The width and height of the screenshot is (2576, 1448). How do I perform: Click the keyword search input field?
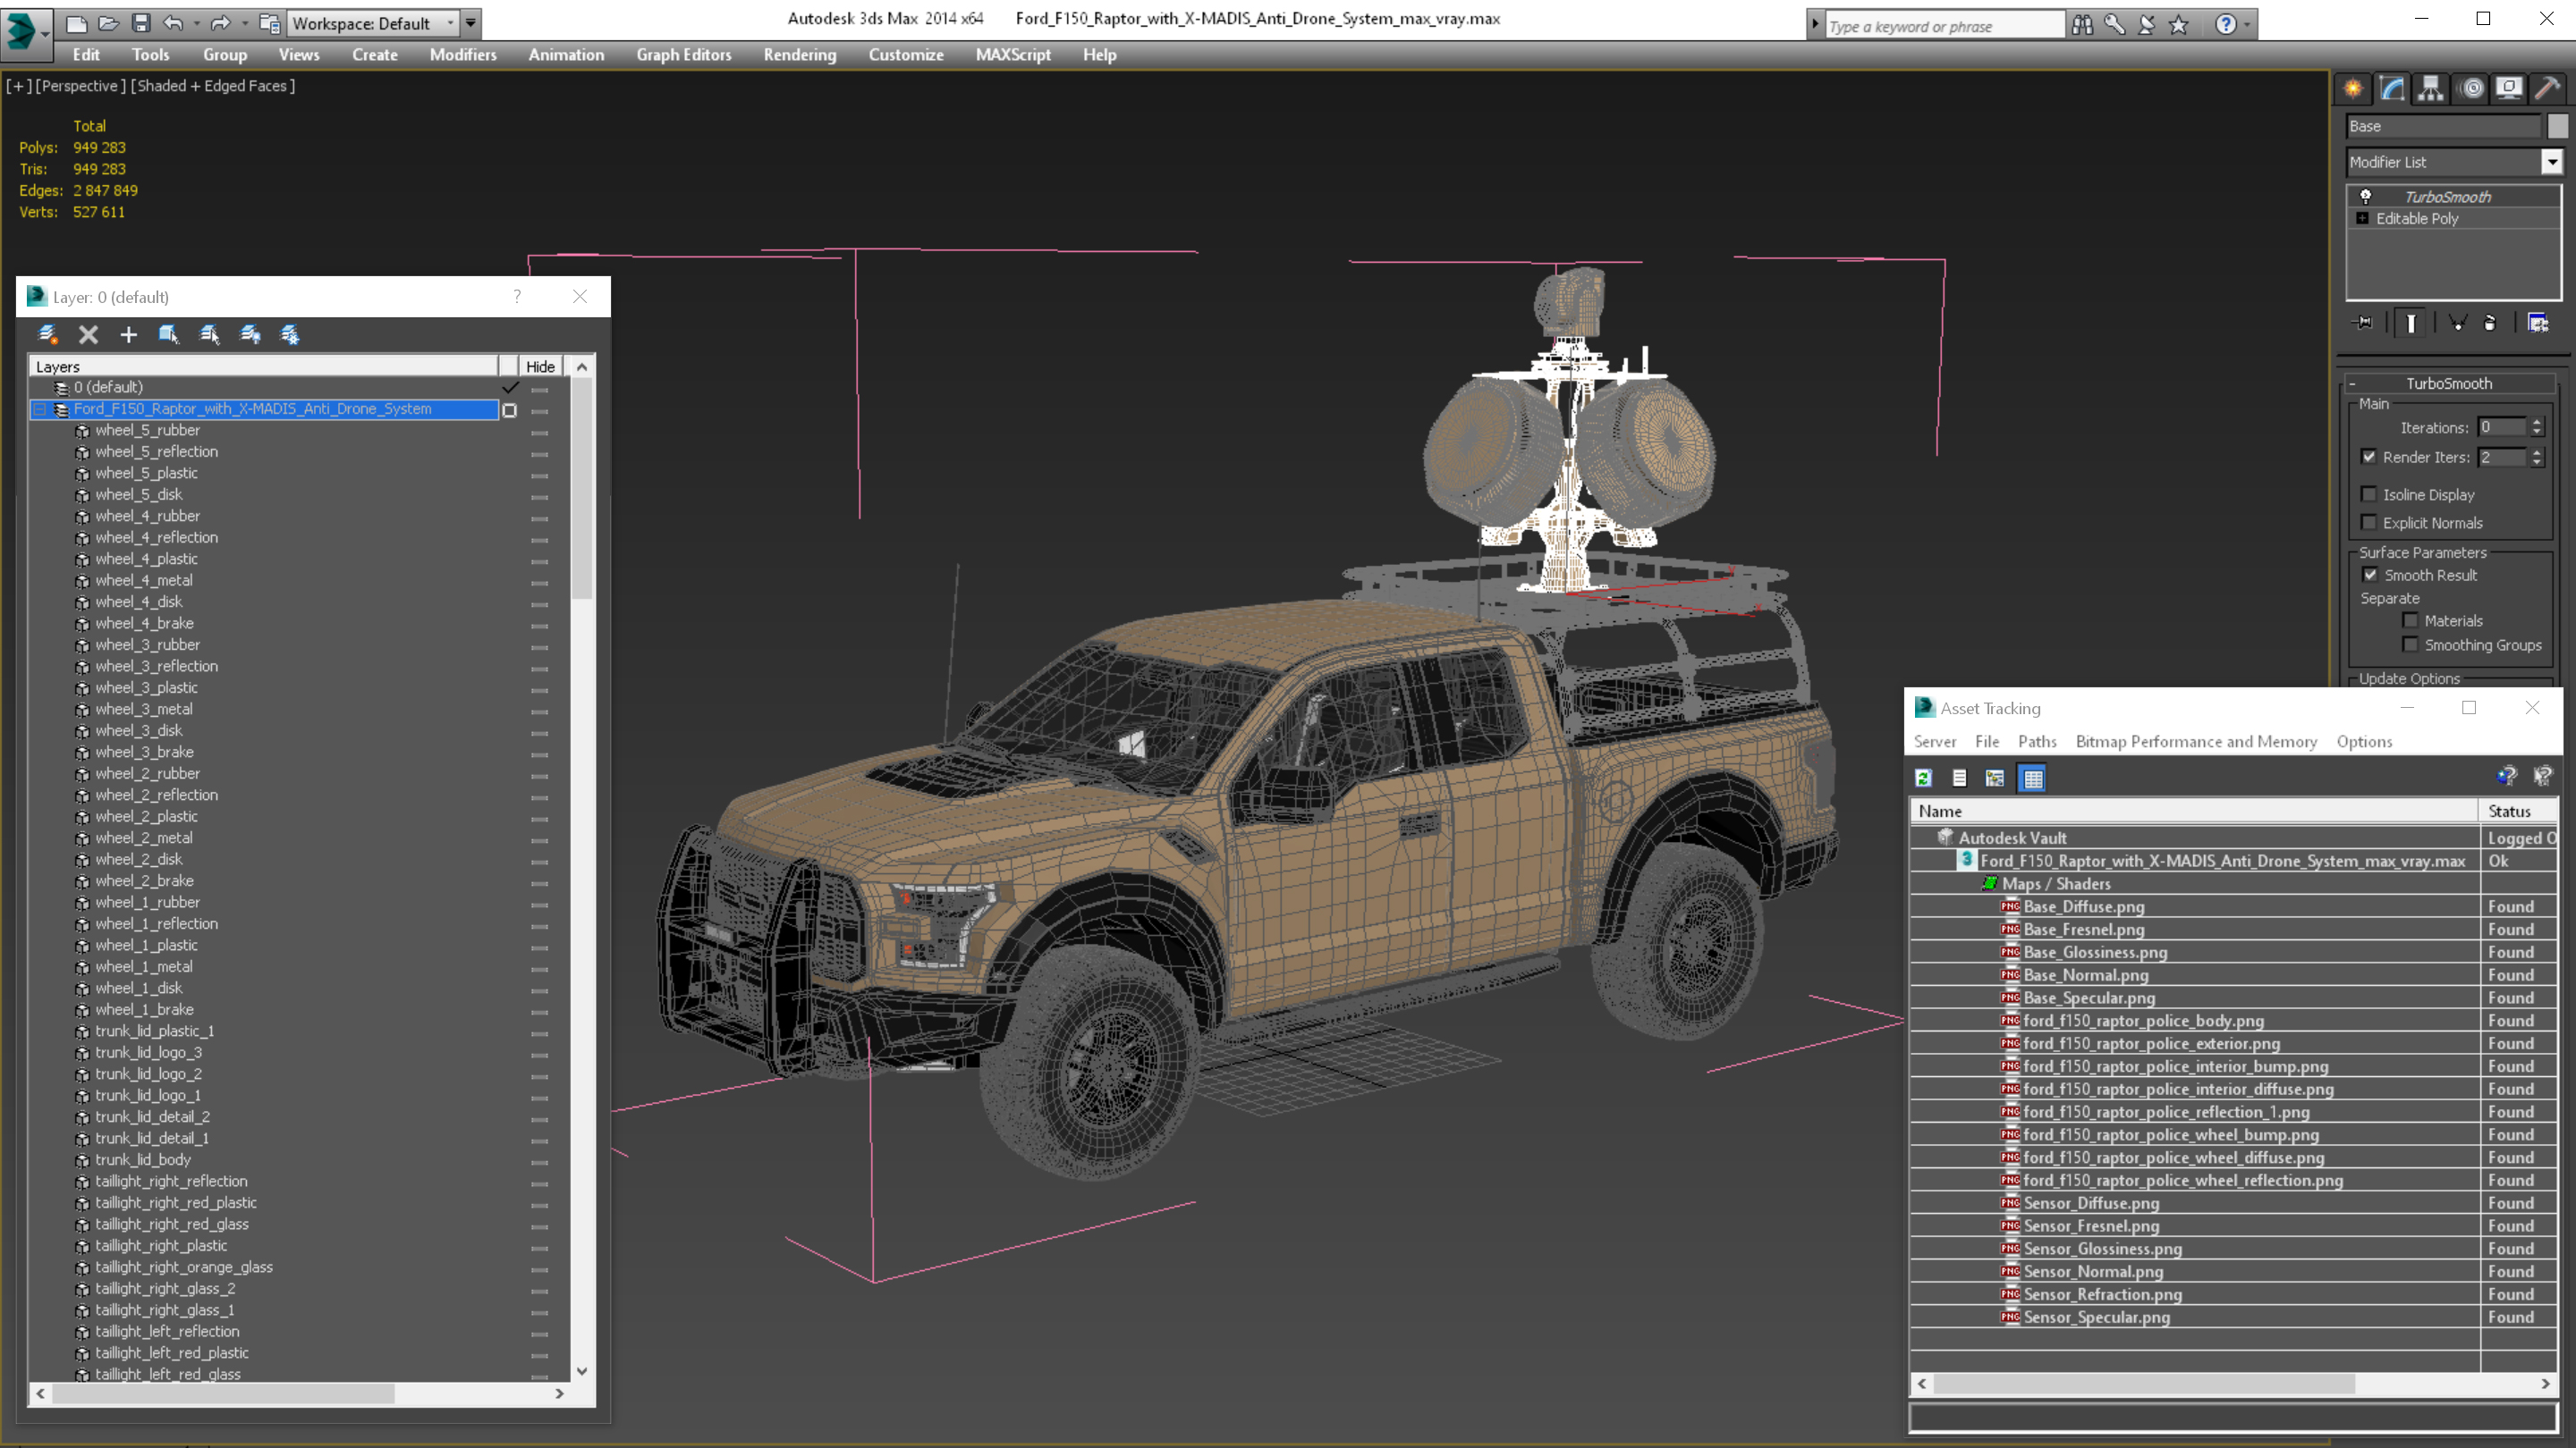[1944, 26]
